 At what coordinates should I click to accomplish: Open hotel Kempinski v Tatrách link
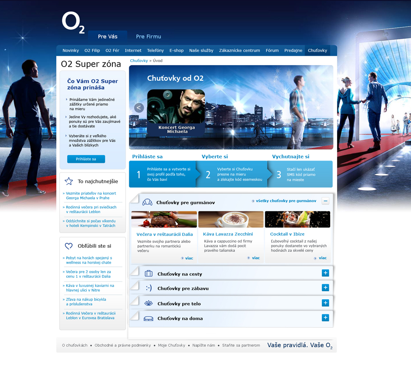tap(90, 224)
